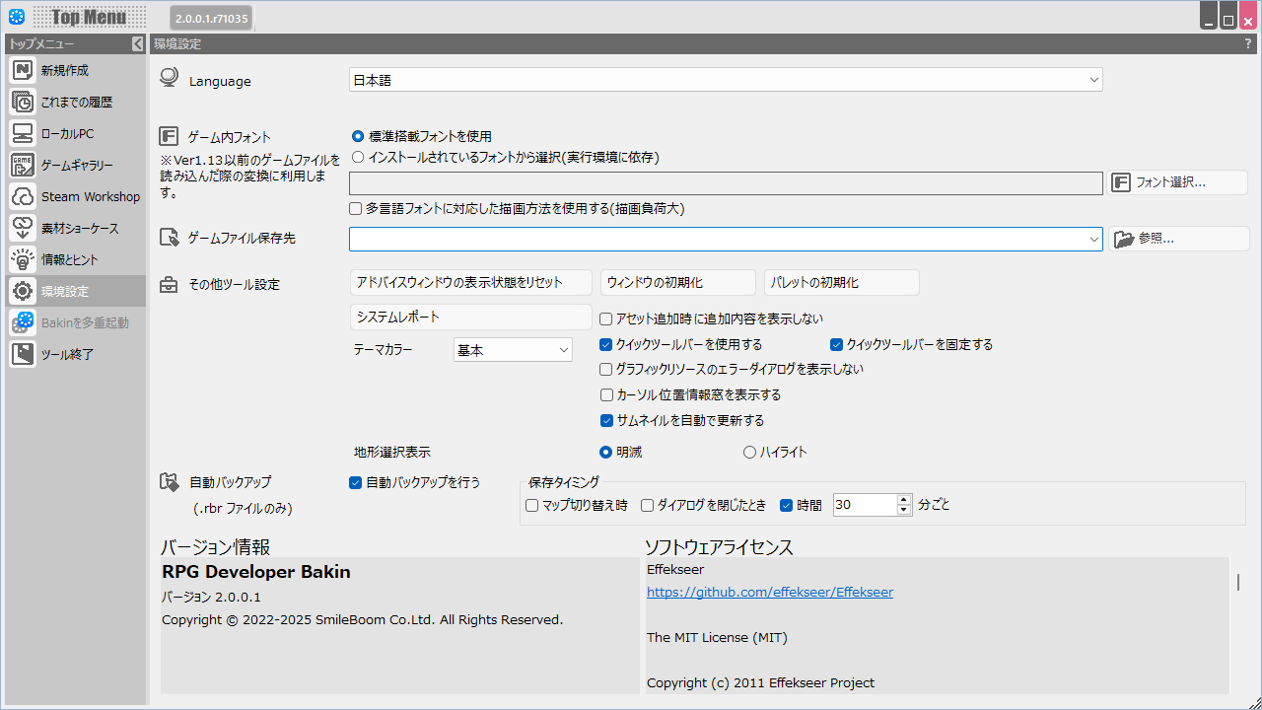Select 環境設定 in the top menu
1262x710 pixels.
point(65,291)
